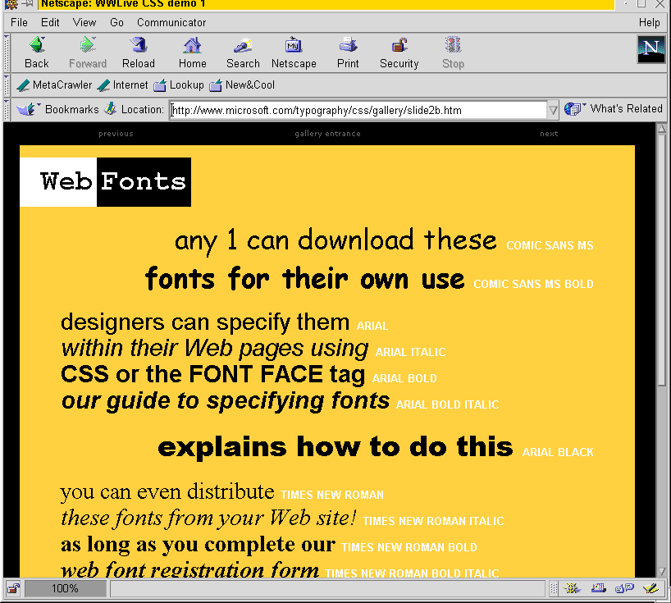Click the vertical scrollbar up arrow
Screen dimensions: 671x603
click(662, 128)
